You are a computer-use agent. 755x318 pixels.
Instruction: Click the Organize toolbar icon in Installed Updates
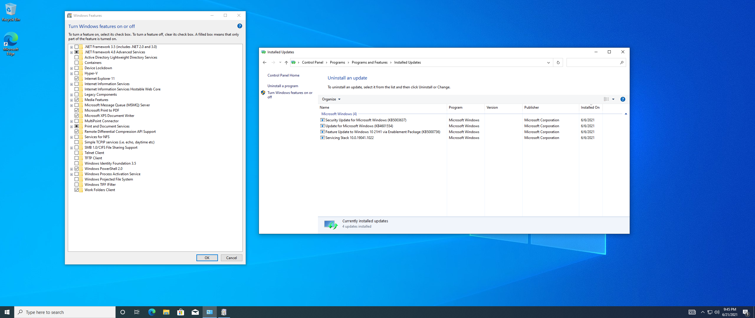point(331,99)
